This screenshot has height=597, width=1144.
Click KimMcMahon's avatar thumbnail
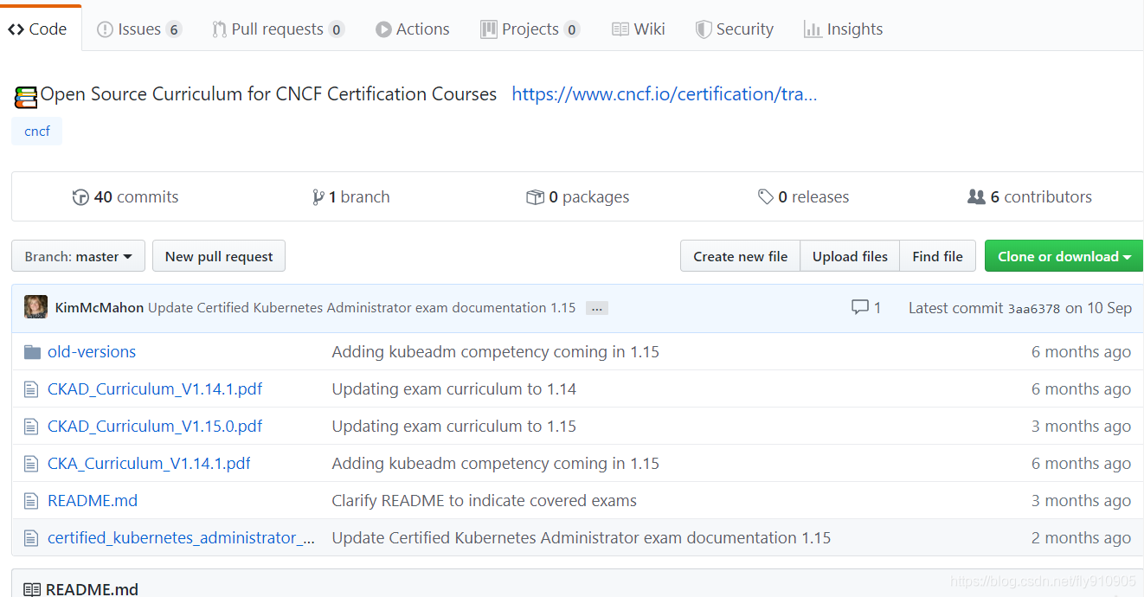click(x=35, y=307)
